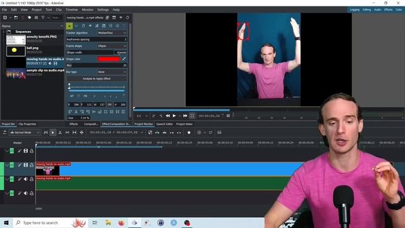Screen dimensions: 405x228
Task: Click the tag icon in project bin toolbar
Action: [29, 18]
